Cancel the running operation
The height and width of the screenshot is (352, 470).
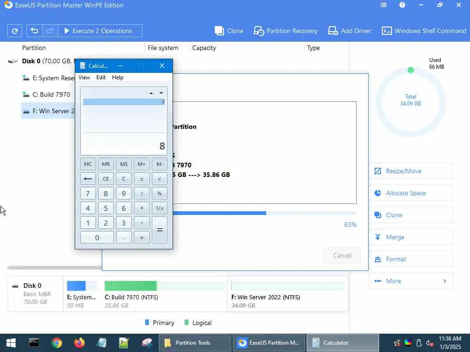[342, 255]
